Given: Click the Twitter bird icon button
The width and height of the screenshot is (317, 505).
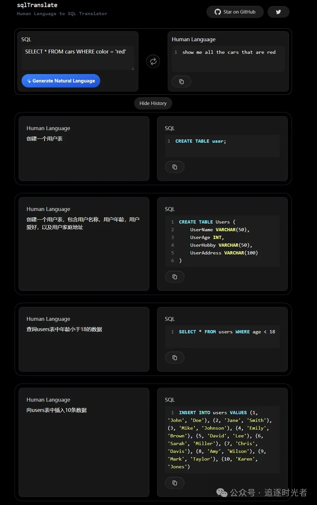Looking at the screenshot, I should [x=278, y=12].
